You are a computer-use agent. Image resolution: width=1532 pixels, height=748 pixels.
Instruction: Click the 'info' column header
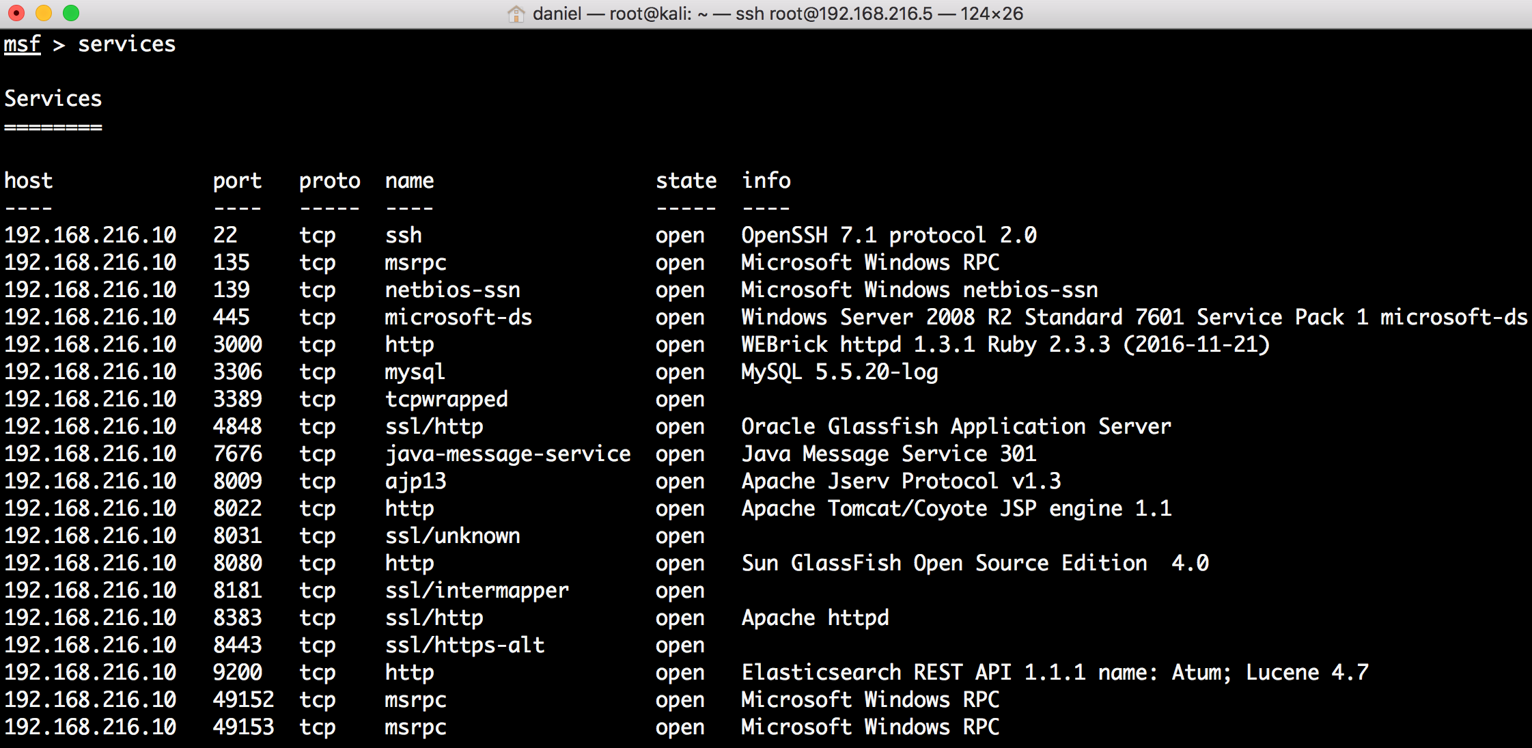pos(766,180)
